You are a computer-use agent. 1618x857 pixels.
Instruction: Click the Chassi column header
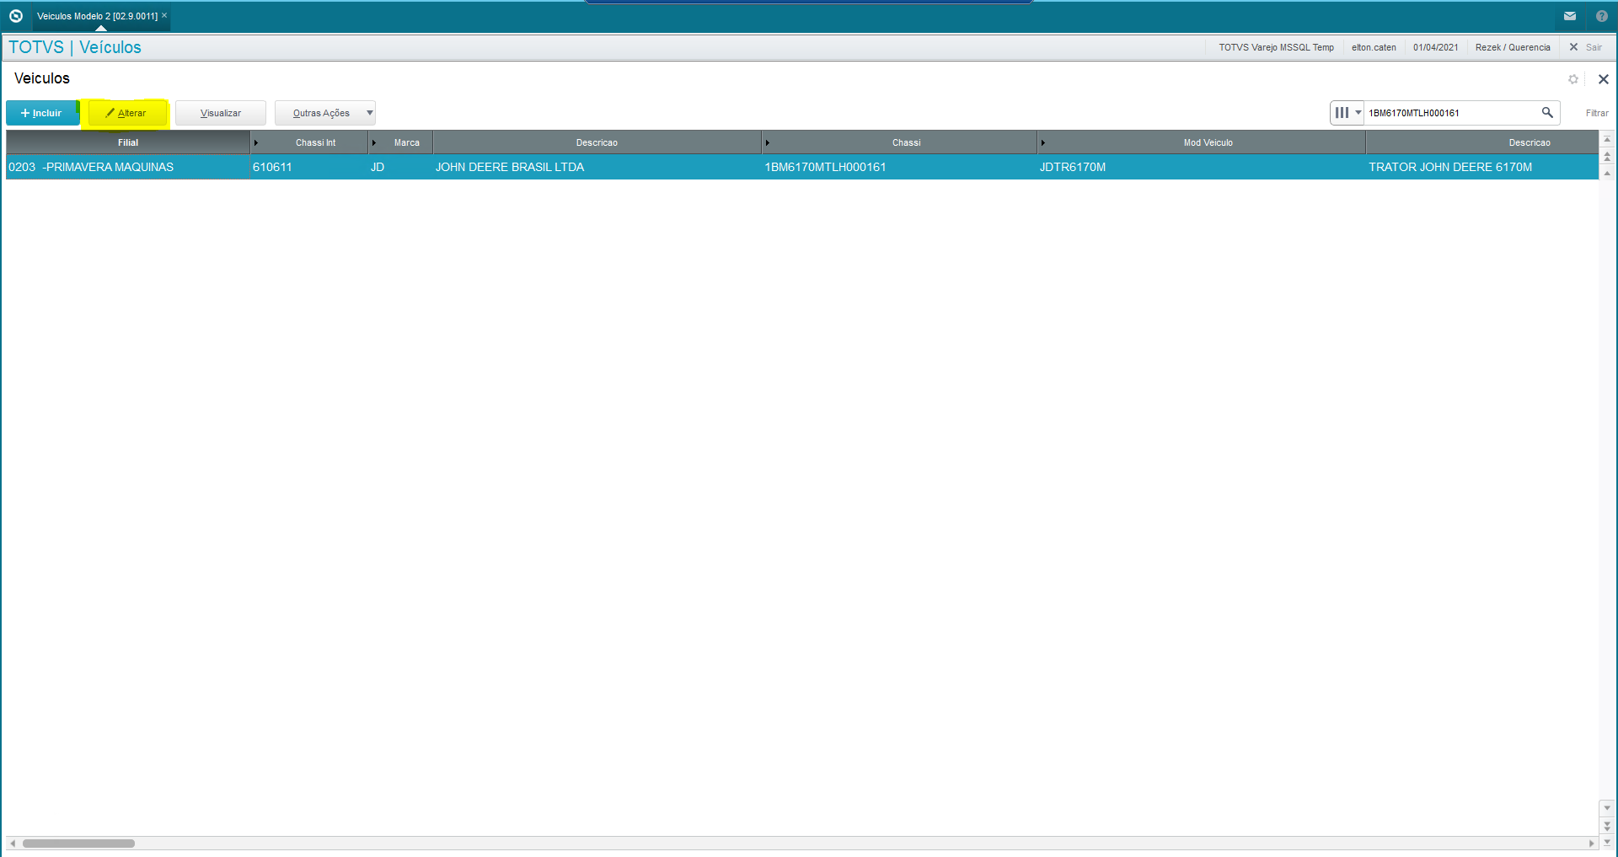899,142
